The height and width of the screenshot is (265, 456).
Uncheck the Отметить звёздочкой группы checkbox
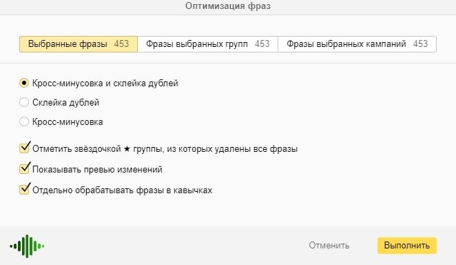[24, 148]
